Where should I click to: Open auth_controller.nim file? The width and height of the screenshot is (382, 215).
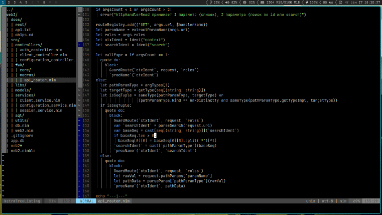pyautogui.click(x=41, y=50)
